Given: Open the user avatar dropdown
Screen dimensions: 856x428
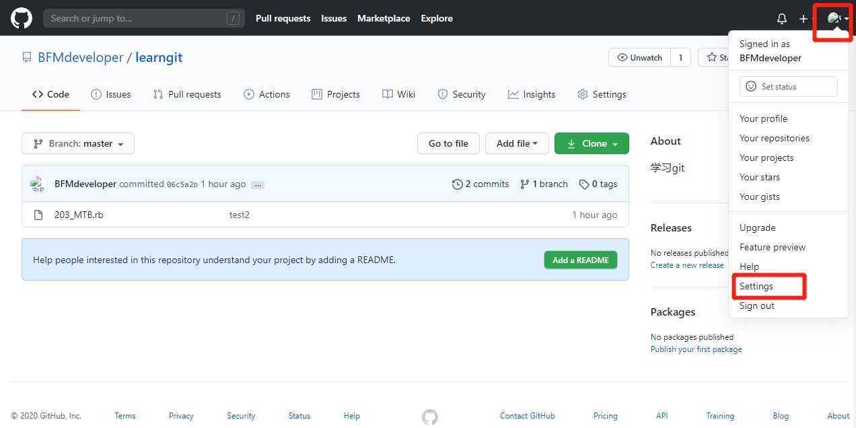Looking at the screenshot, I should [838, 19].
